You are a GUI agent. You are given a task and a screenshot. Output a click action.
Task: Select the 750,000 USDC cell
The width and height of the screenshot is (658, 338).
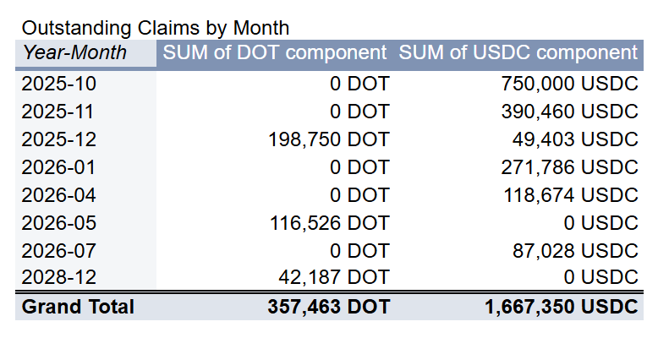pyautogui.click(x=567, y=84)
